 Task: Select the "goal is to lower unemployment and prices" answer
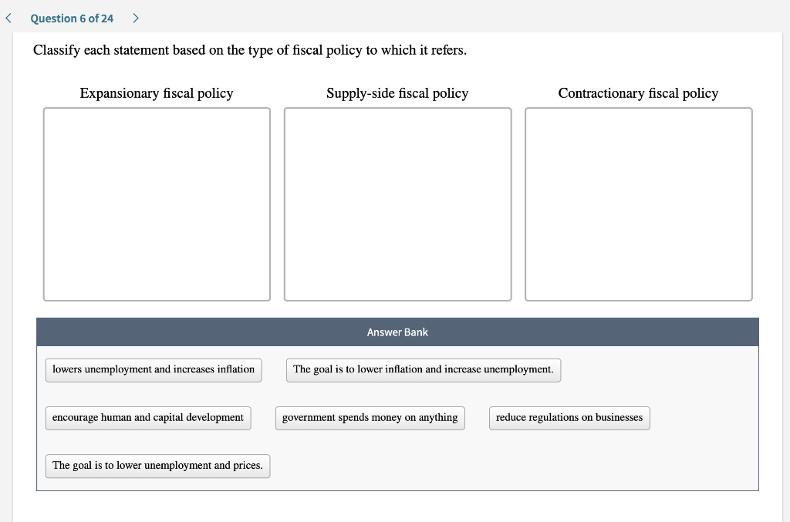click(157, 466)
